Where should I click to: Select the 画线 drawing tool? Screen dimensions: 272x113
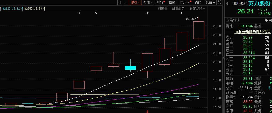172,2
